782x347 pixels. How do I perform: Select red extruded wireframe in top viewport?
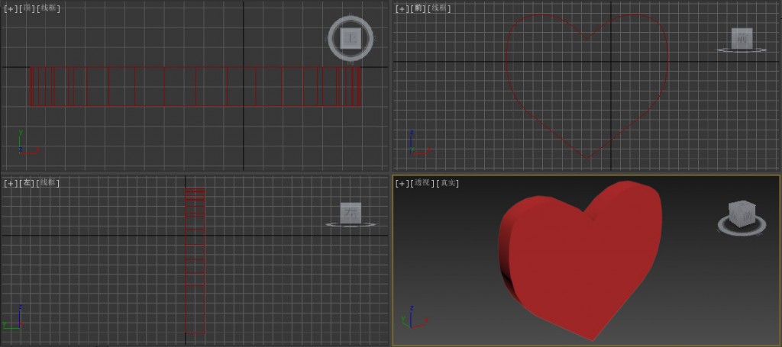click(x=195, y=86)
